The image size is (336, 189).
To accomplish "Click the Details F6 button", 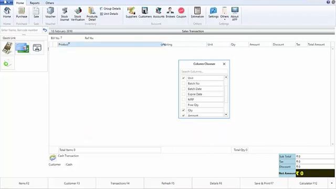I will pos(216,183).
